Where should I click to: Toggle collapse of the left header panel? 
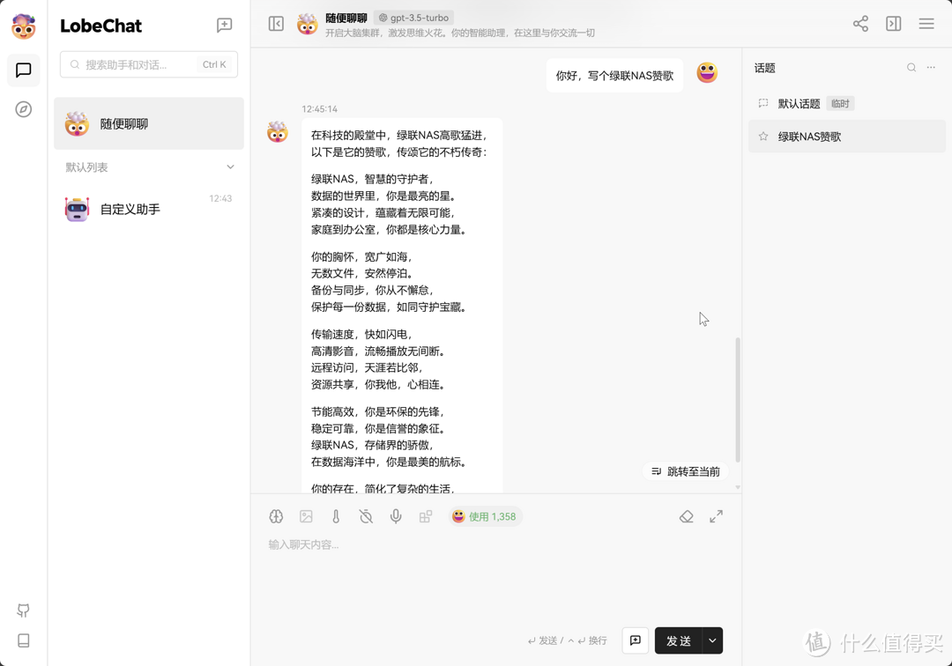[x=276, y=24]
